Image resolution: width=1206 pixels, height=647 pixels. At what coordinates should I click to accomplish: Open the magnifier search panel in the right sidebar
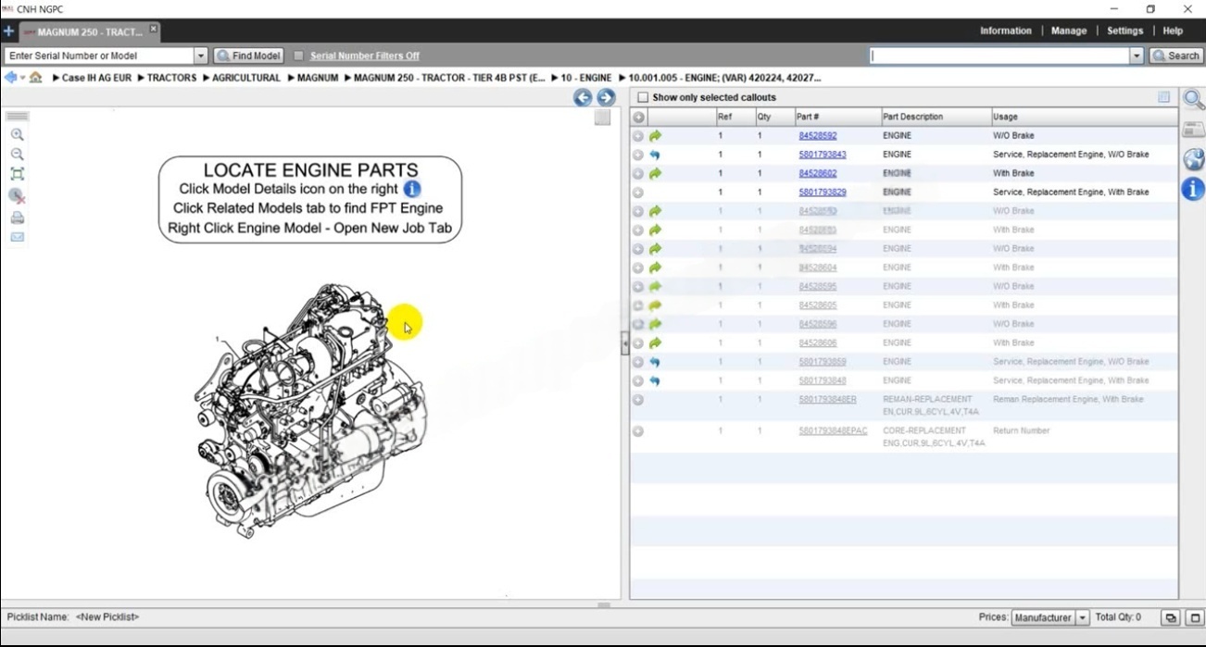(x=1193, y=100)
